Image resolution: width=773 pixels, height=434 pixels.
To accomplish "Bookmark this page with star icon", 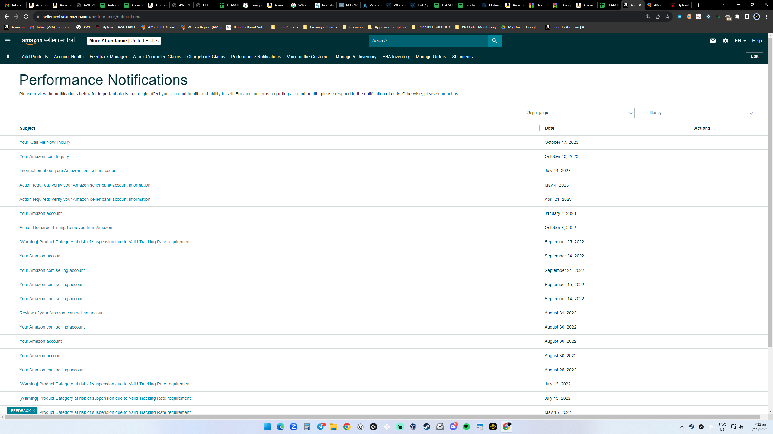I will pyautogui.click(x=667, y=17).
